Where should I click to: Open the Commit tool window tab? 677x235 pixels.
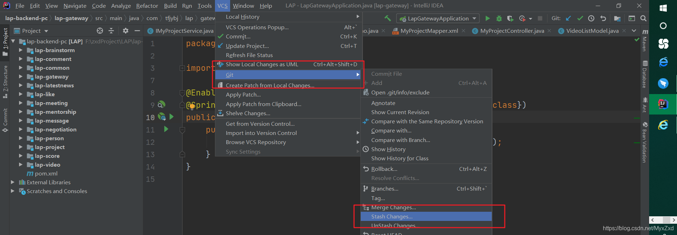pos(5,120)
